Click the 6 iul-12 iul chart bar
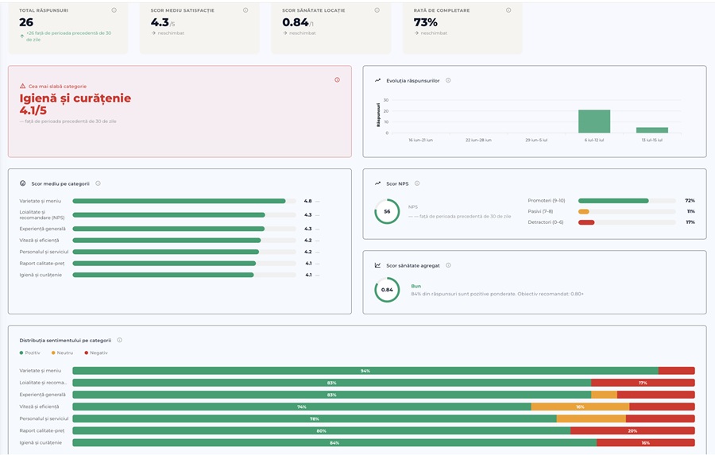This screenshot has width=715, height=455. point(594,121)
